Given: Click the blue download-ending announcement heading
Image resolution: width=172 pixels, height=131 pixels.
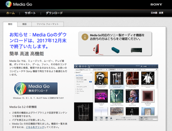Looking at the screenshot, I should coord(38,40).
